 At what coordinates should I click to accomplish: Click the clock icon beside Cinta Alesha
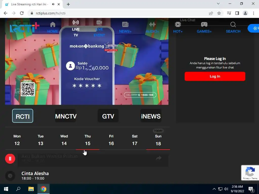(x=10, y=176)
